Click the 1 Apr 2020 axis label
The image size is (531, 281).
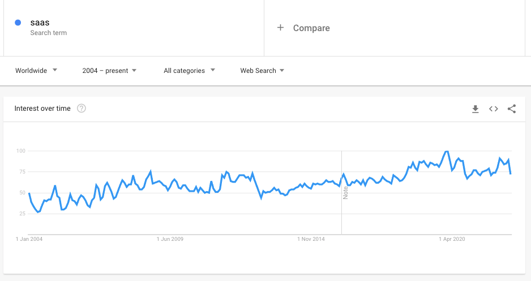(452, 239)
